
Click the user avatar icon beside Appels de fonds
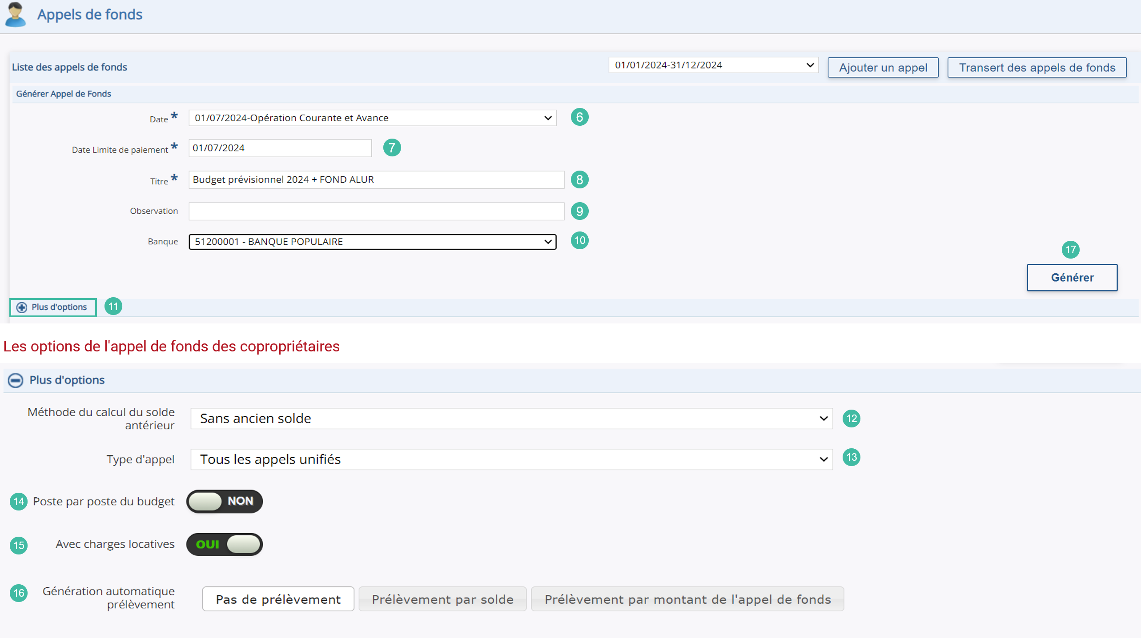tap(16, 15)
